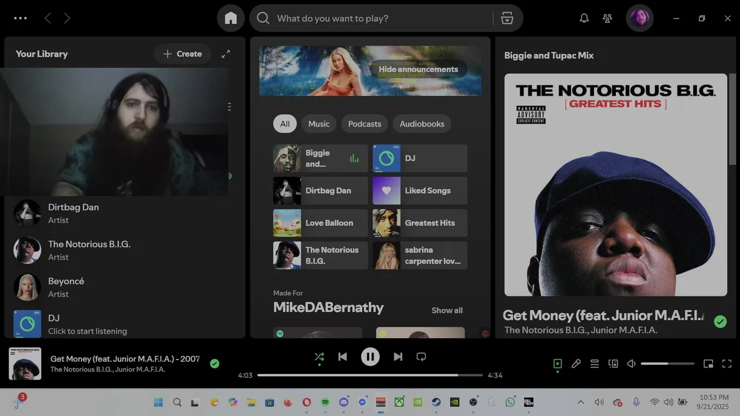This screenshot has width=740, height=416.
Task: Select the All filter chip
Action: 285,124
